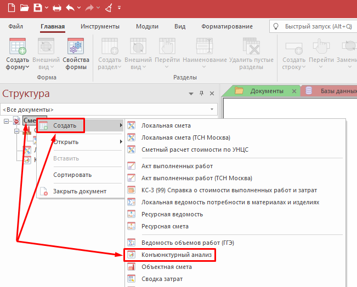Collapse the root tree node in Структура
The width and height of the screenshot is (357, 287).
point(7,121)
